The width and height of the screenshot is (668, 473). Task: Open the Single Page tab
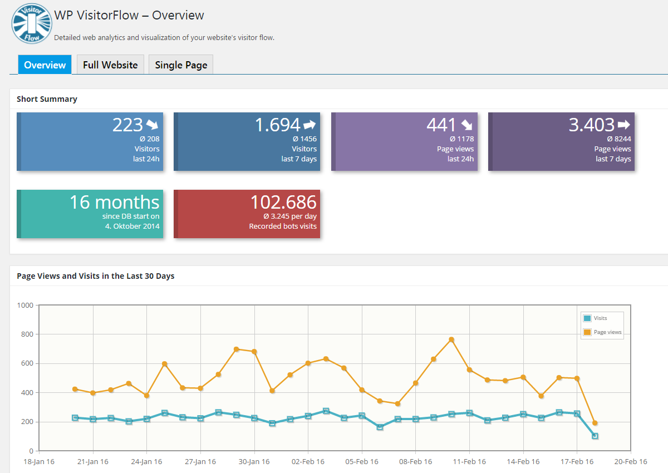(181, 65)
